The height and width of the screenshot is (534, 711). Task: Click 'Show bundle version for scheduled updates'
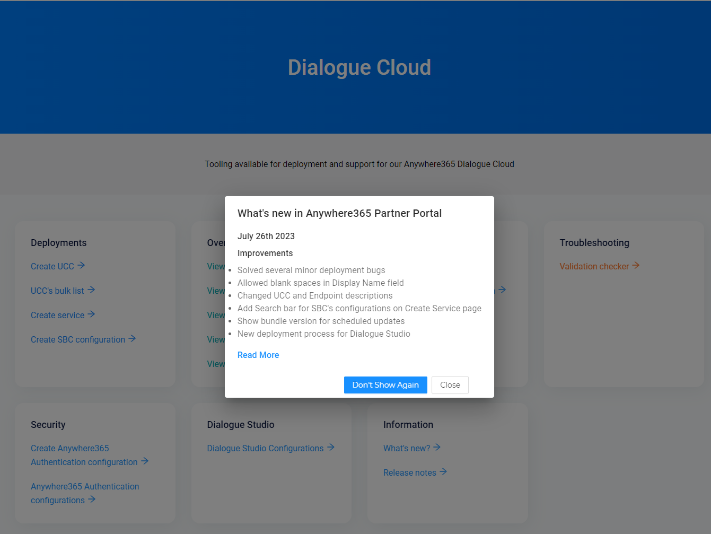(321, 321)
